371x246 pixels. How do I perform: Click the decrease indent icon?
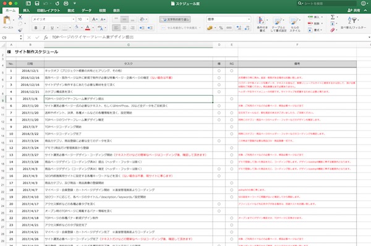[142, 28]
